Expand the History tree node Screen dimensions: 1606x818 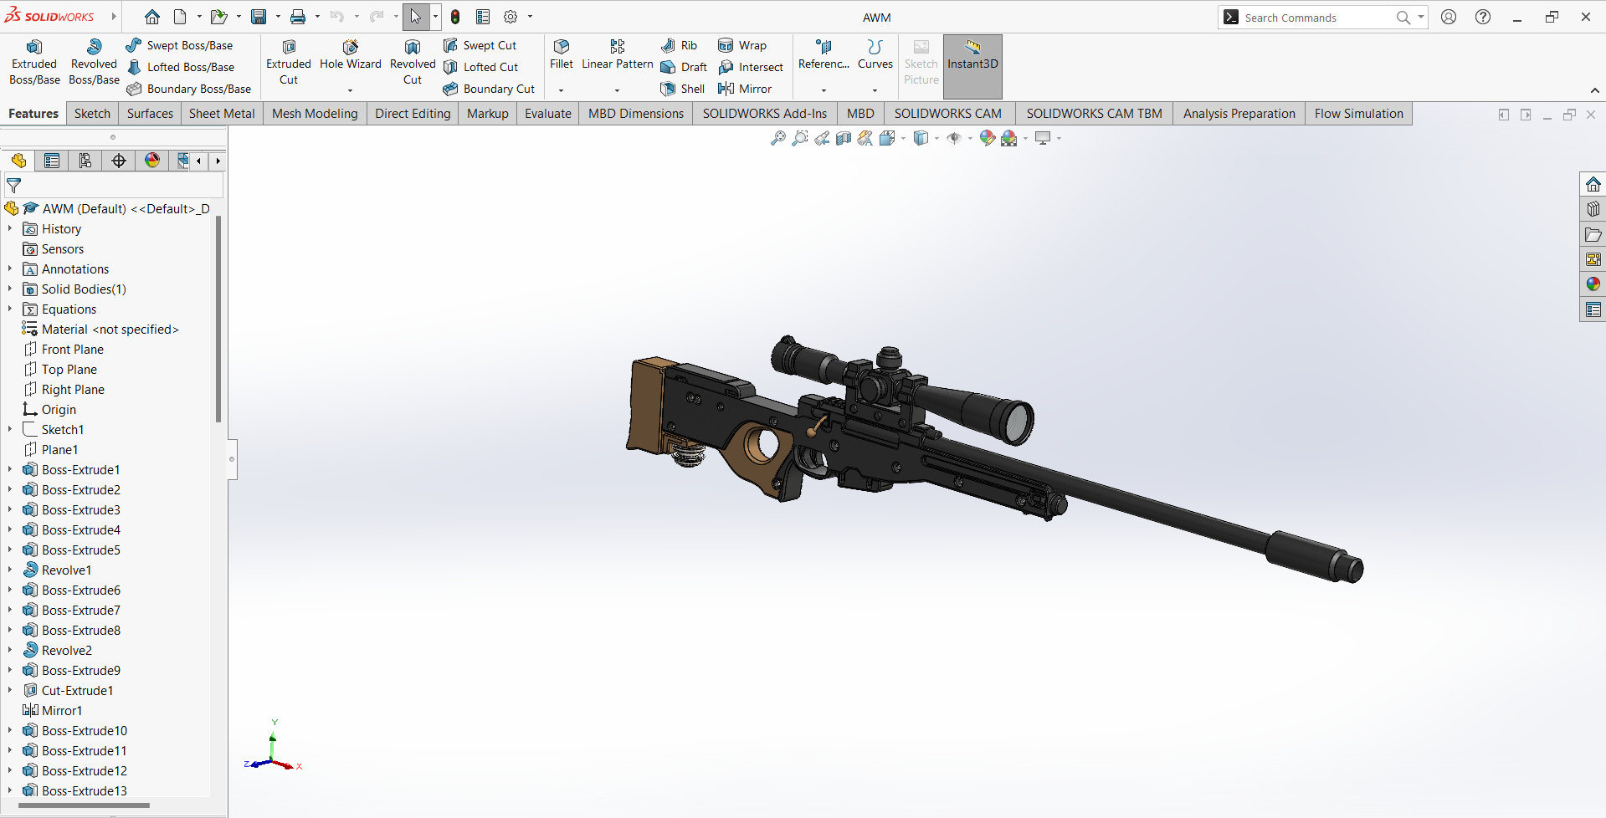[10, 228]
